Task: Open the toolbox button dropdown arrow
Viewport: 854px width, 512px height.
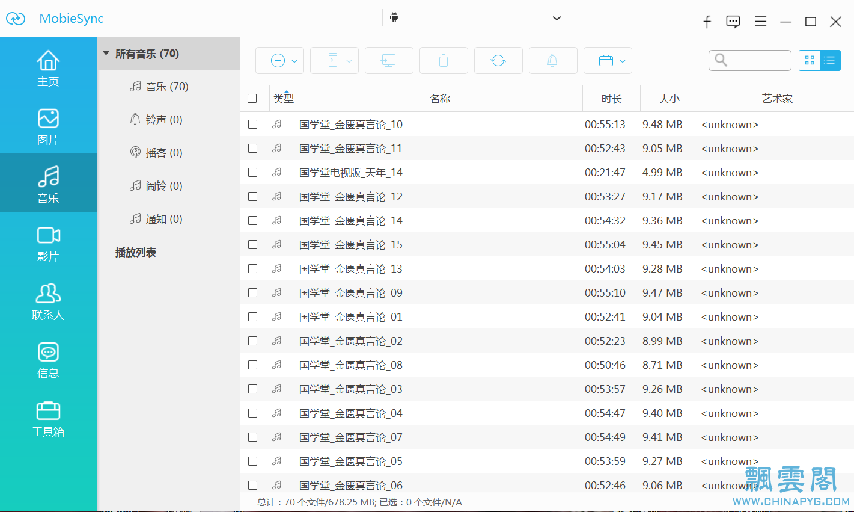Action: (623, 61)
